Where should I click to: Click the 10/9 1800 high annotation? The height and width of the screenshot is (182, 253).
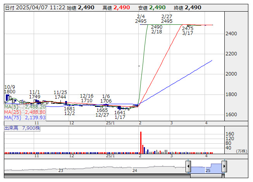(10, 89)
